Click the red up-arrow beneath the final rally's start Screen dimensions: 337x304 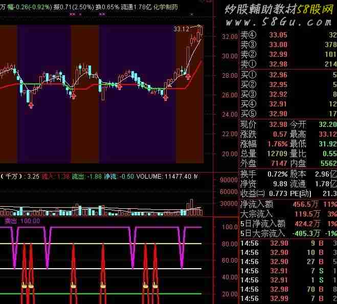click(188, 77)
